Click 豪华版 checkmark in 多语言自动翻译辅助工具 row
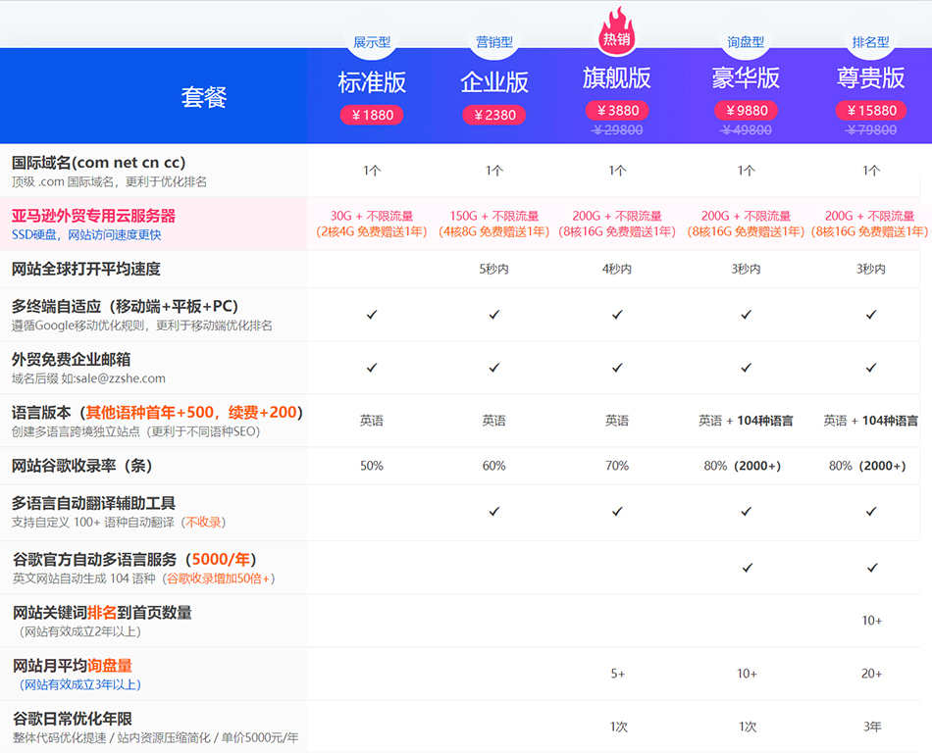This screenshot has width=932, height=753. coord(747,511)
